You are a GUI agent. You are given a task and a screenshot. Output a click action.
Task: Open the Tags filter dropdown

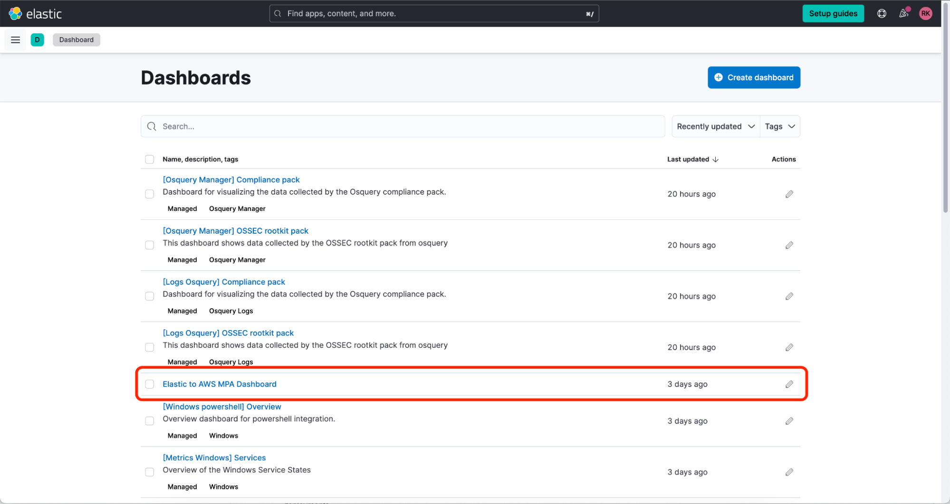click(x=780, y=126)
